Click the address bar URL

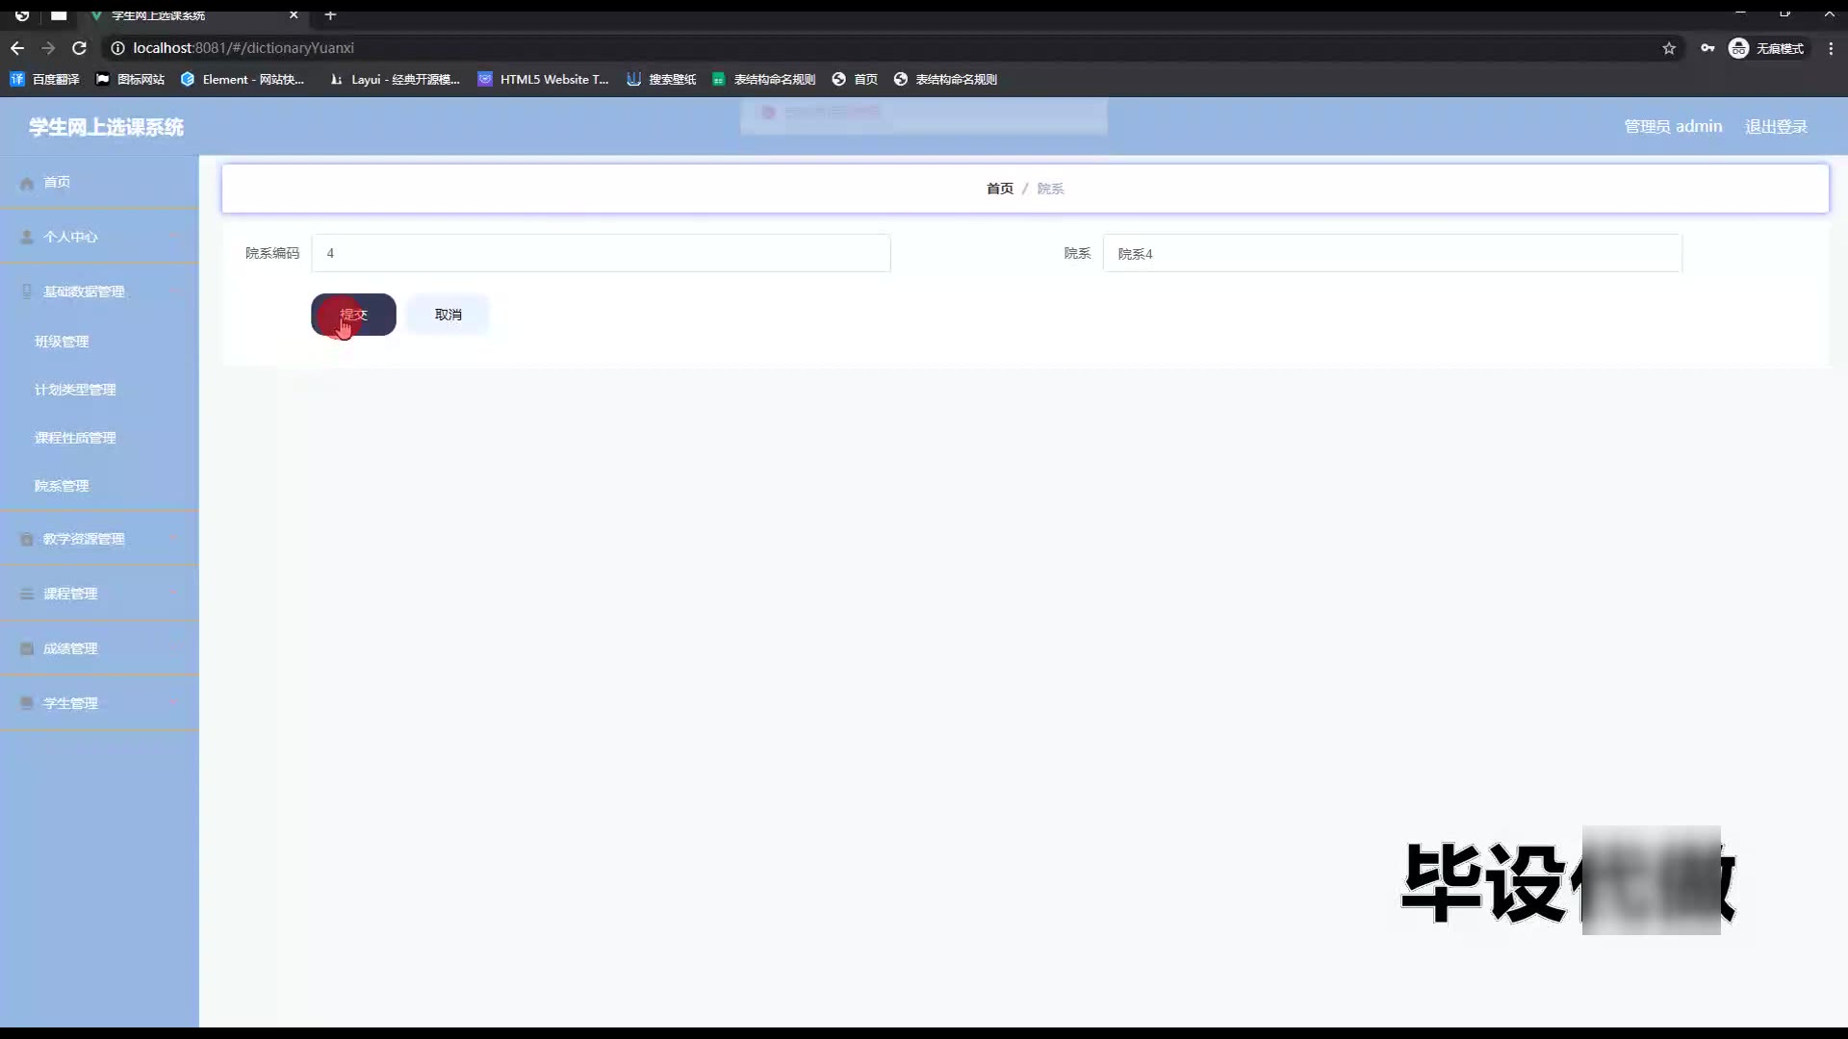coord(244,48)
